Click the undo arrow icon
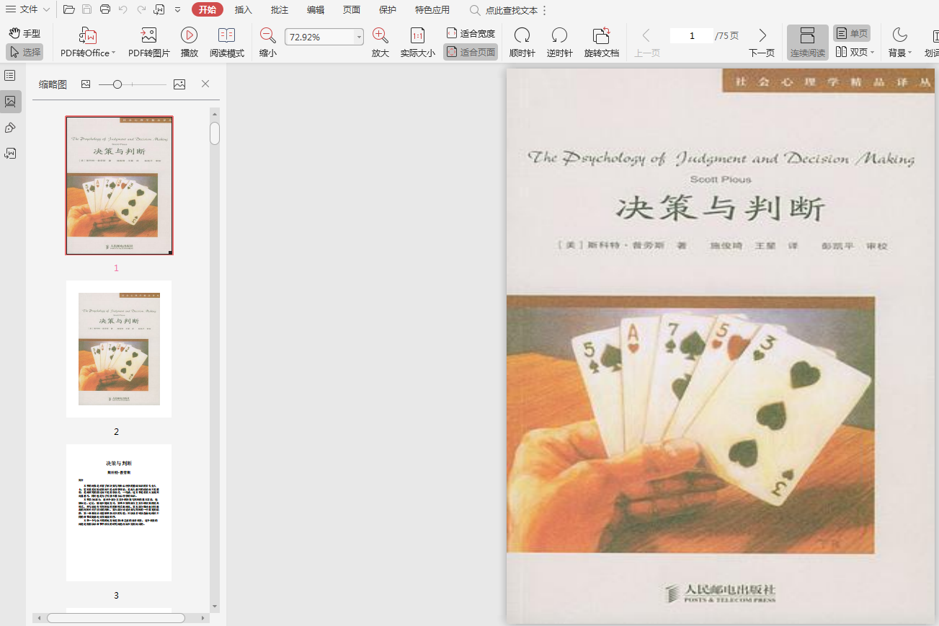This screenshot has width=939, height=626. (x=123, y=9)
